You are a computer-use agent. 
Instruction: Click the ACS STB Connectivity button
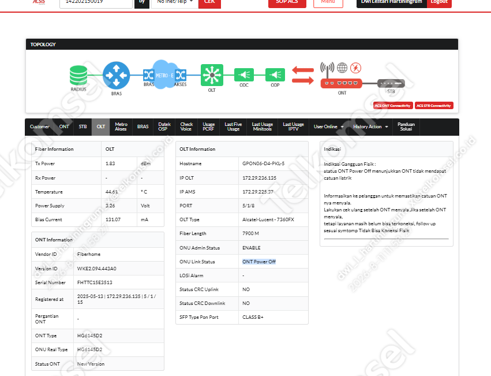pyautogui.click(x=434, y=106)
